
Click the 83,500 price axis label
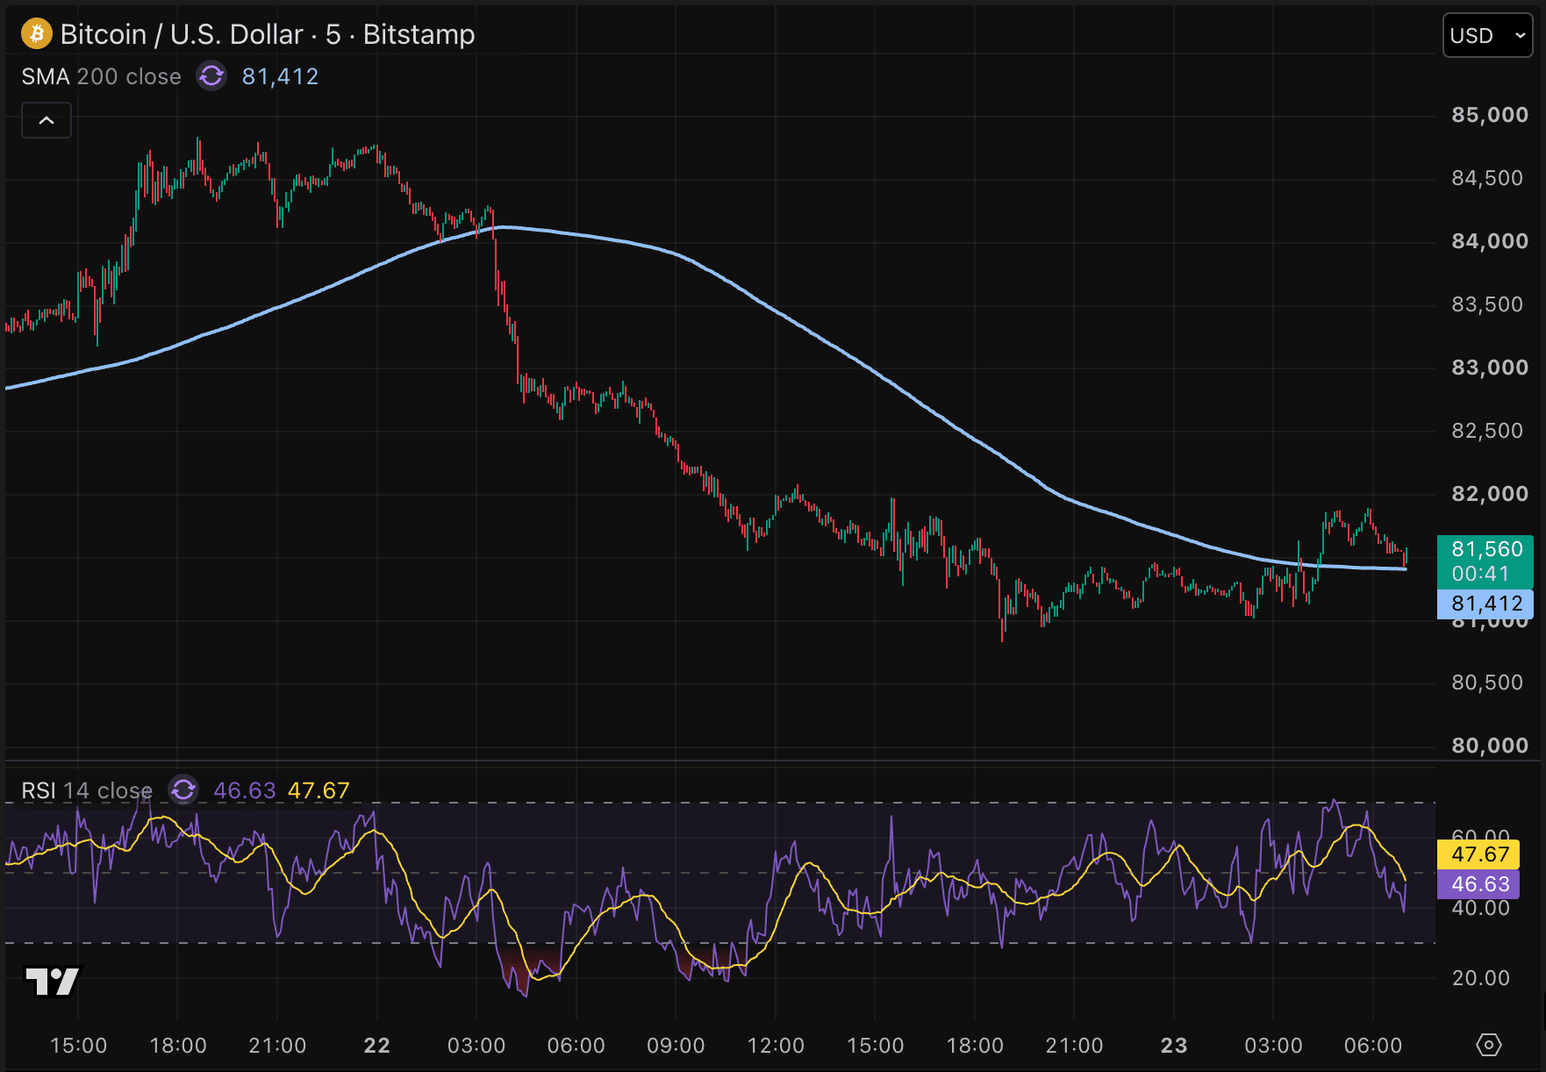coord(1487,304)
